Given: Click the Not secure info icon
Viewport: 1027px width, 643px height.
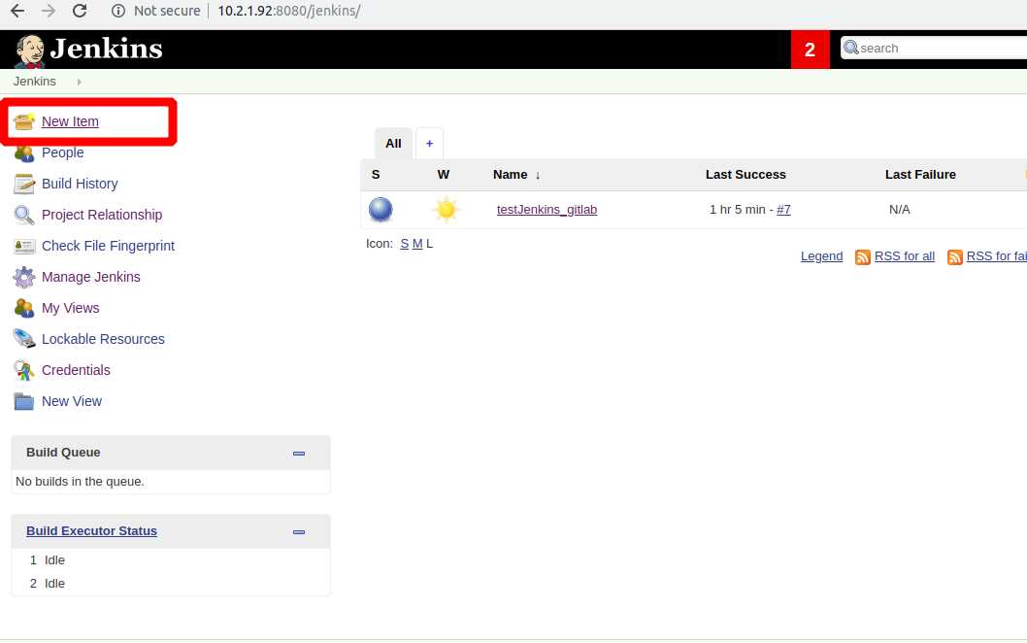Looking at the screenshot, I should tap(117, 11).
